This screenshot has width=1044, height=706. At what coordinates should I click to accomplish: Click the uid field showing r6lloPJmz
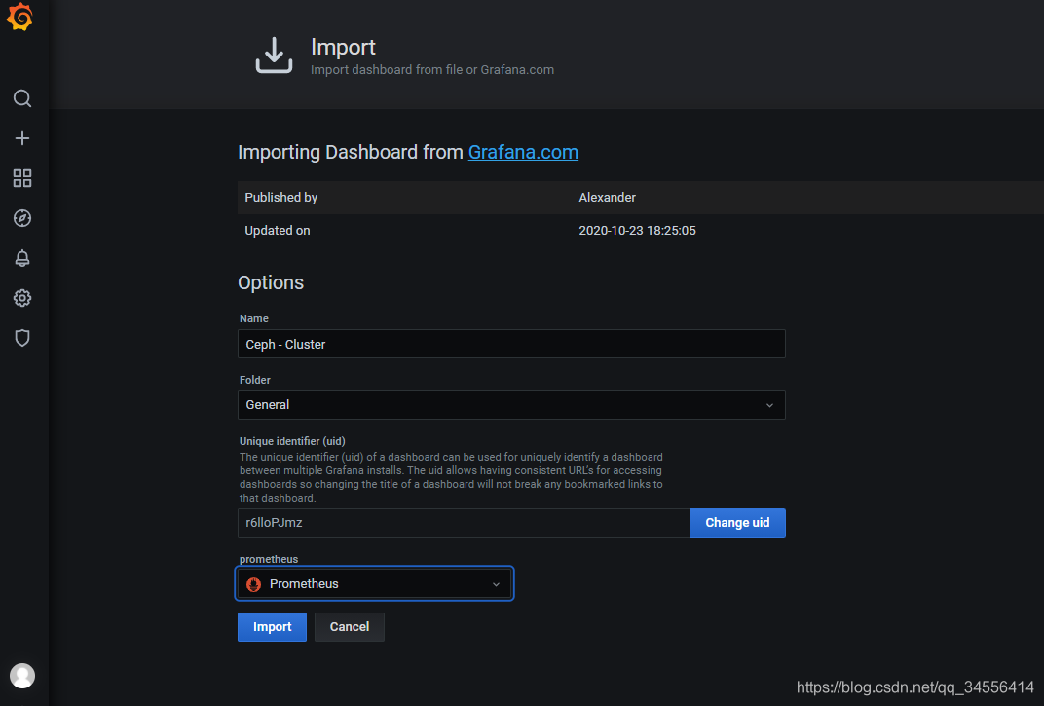pos(464,523)
